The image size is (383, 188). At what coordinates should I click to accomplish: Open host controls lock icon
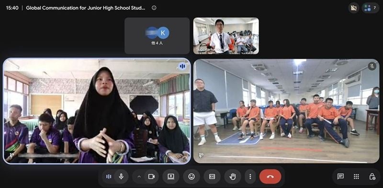[x=372, y=177]
